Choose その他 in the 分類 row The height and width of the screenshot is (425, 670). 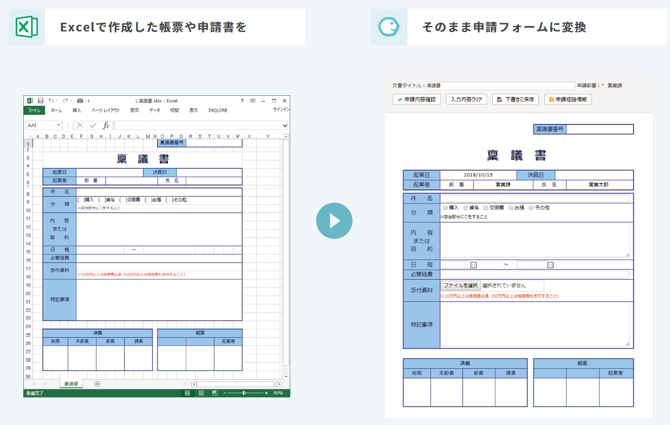click(531, 208)
